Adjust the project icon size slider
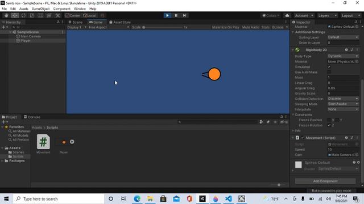This screenshot has width=364, height=204. 279,185
